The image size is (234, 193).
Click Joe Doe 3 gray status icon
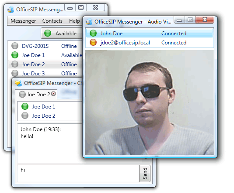(x=15, y=73)
